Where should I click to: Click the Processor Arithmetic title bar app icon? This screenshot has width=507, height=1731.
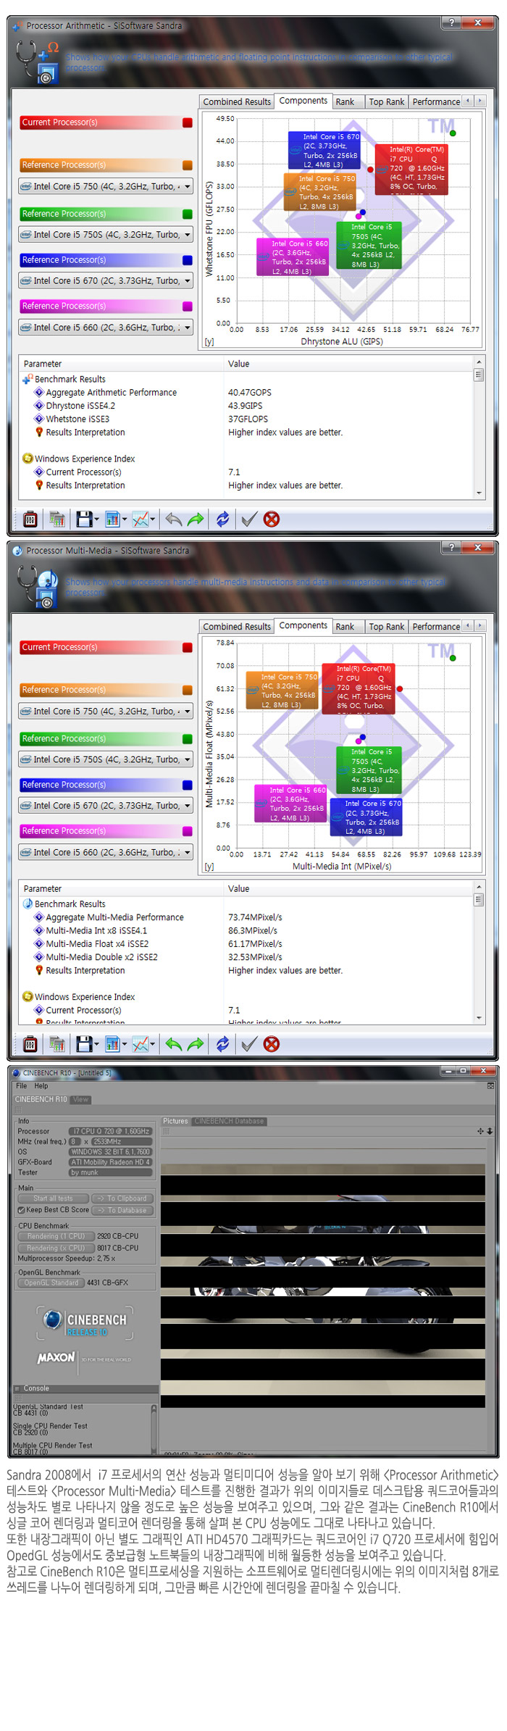17,26
